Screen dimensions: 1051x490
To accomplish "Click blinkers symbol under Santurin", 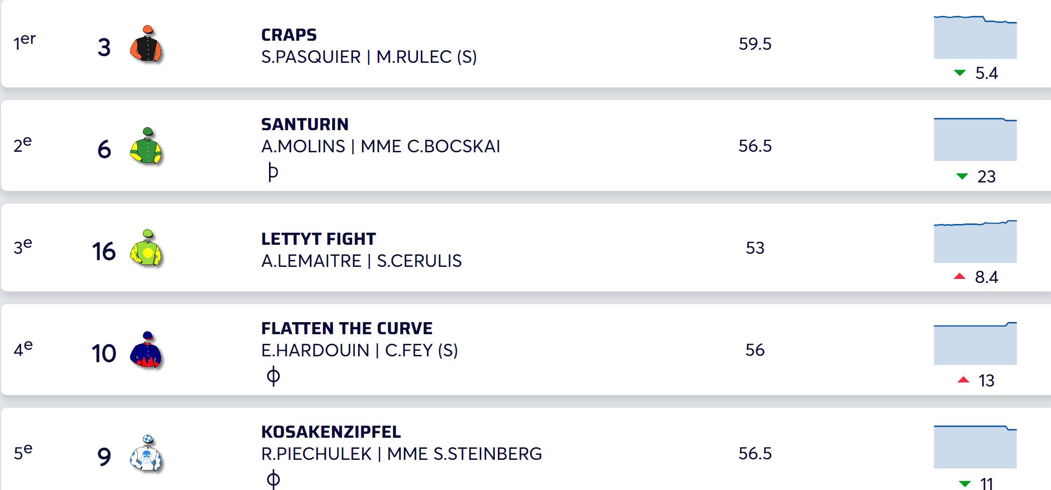I will pyautogui.click(x=273, y=172).
